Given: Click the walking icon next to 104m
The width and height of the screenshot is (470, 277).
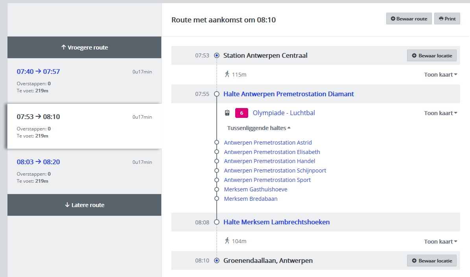Looking at the screenshot, I should (227, 241).
